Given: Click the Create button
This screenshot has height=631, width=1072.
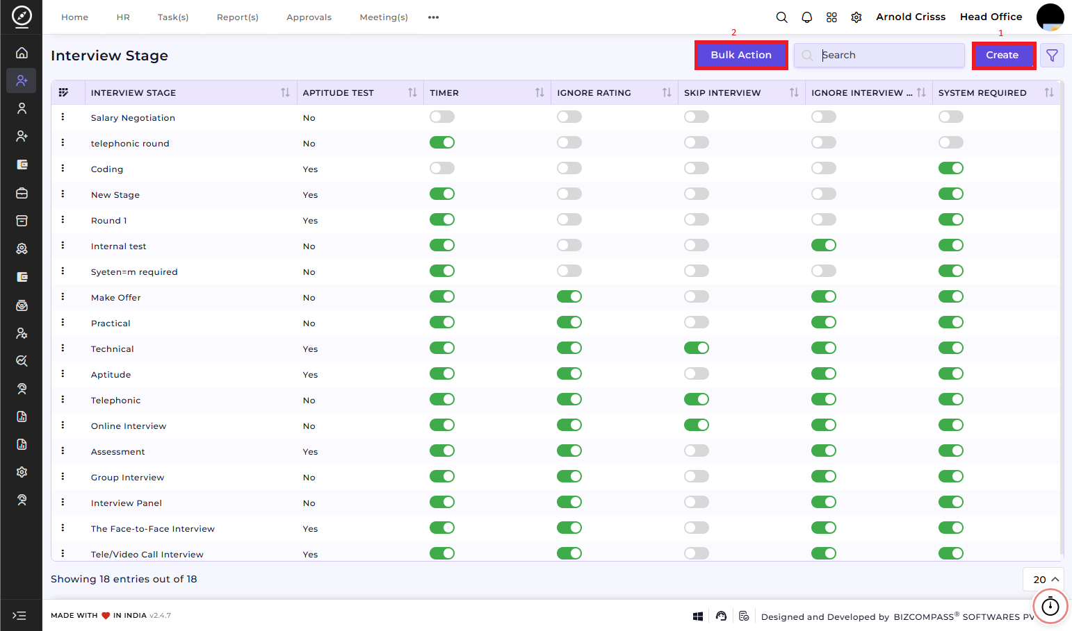Looking at the screenshot, I should [1002, 56].
